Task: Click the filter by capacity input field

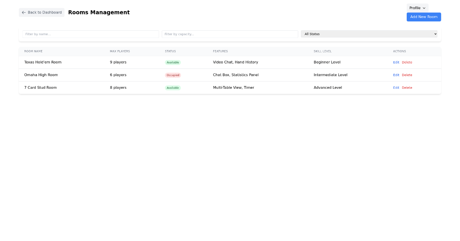Action: coord(230,34)
